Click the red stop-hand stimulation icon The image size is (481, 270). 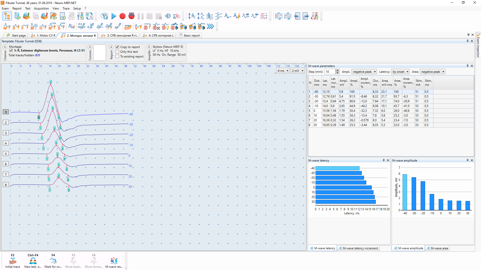[x=132, y=16]
